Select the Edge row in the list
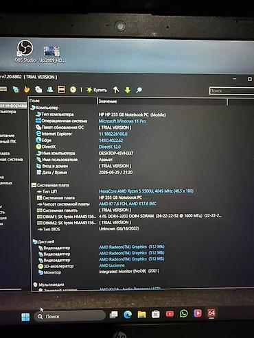254x338 pixels. pyautogui.click(x=44, y=140)
